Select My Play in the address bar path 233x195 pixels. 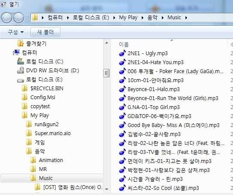coord(128,18)
